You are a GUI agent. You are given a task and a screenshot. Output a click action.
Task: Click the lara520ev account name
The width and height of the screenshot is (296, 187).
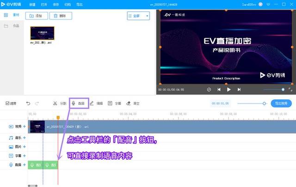pyautogui.click(x=249, y=4)
